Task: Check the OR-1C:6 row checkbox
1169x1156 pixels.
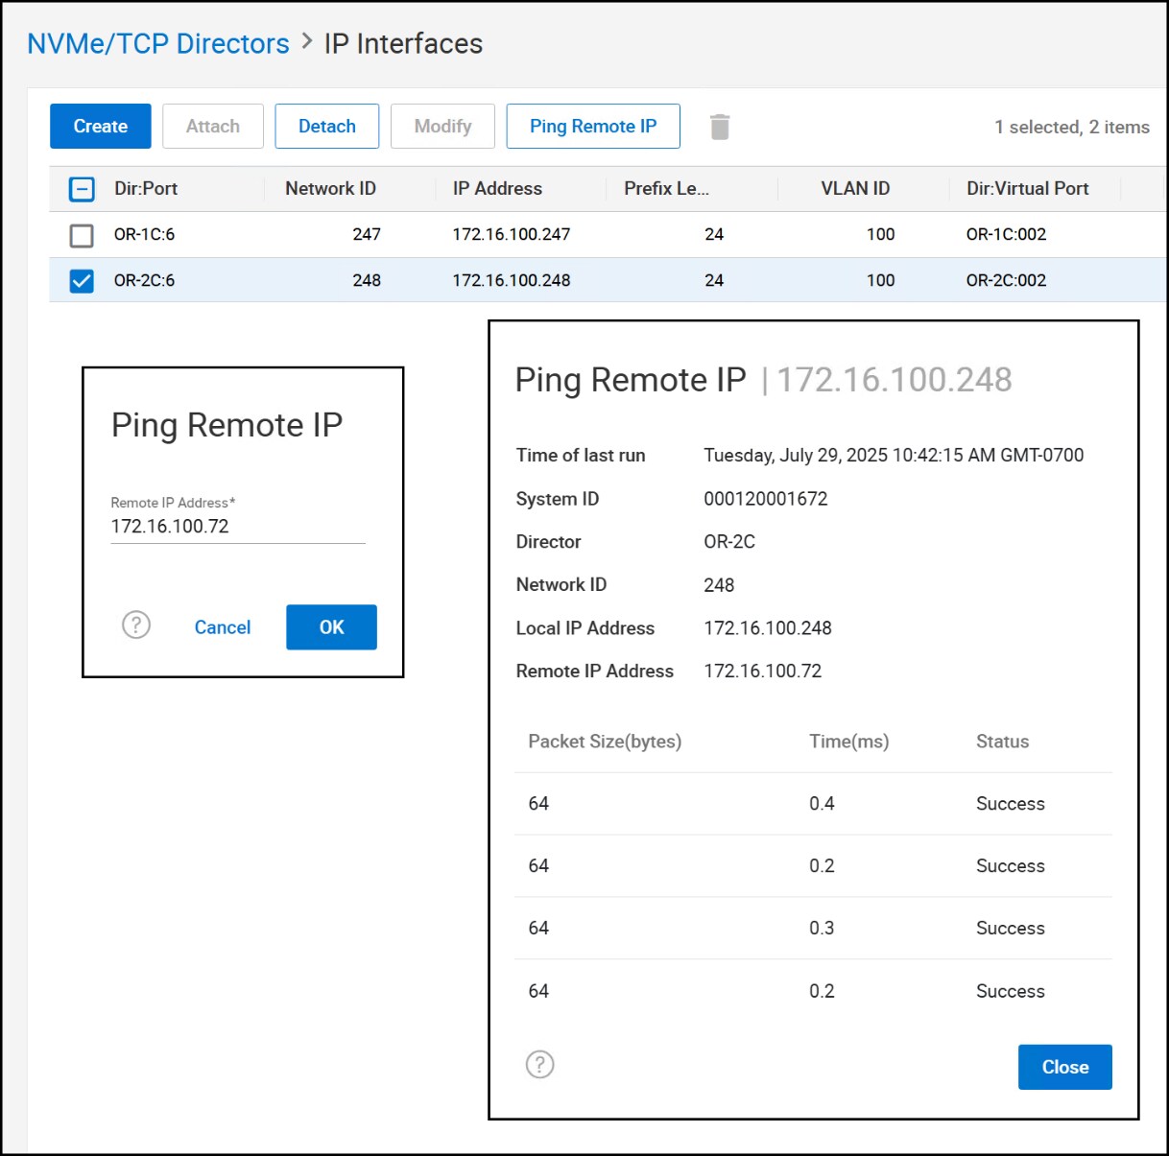Action: (82, 235)
